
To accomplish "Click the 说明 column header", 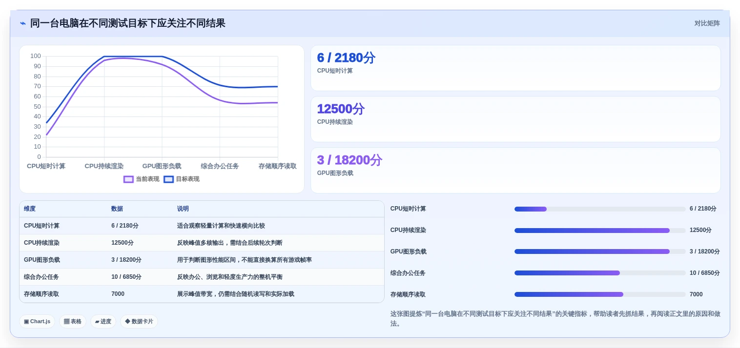I will [183, 209].
